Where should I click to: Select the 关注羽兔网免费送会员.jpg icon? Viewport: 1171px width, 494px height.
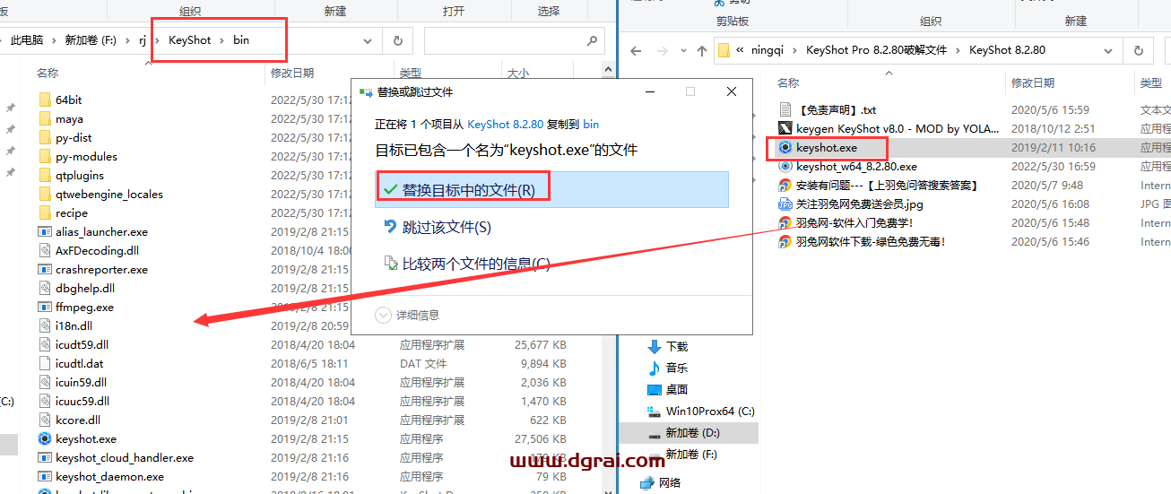785,204
